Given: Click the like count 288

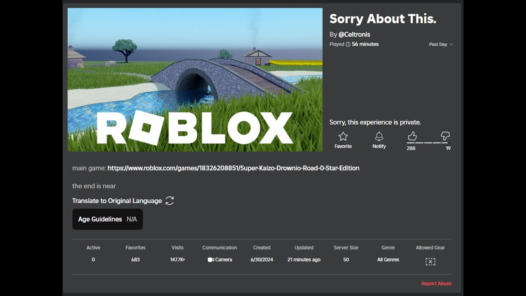Looking at the screenshot, I should click(x=411, y=148).
